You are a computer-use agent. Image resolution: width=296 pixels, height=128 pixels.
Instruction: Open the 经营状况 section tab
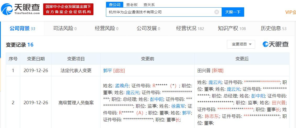(x=190, y=28)
